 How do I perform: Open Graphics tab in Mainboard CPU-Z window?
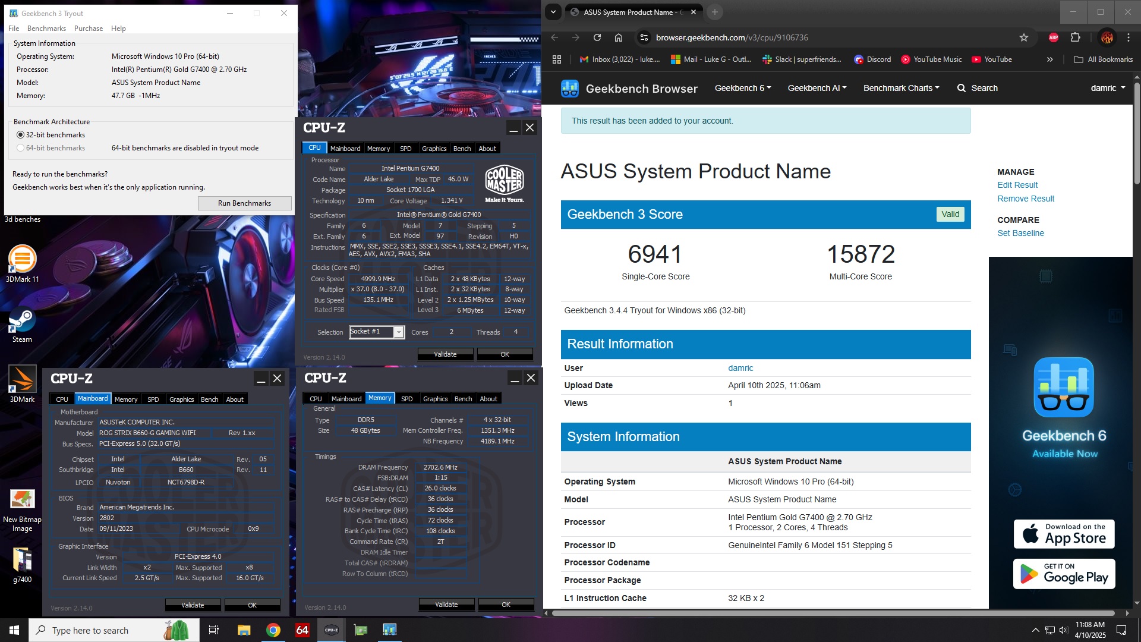coord(181,399)
